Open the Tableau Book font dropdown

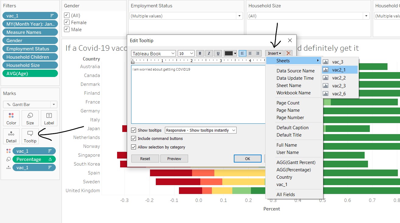(x=173, y=53)
